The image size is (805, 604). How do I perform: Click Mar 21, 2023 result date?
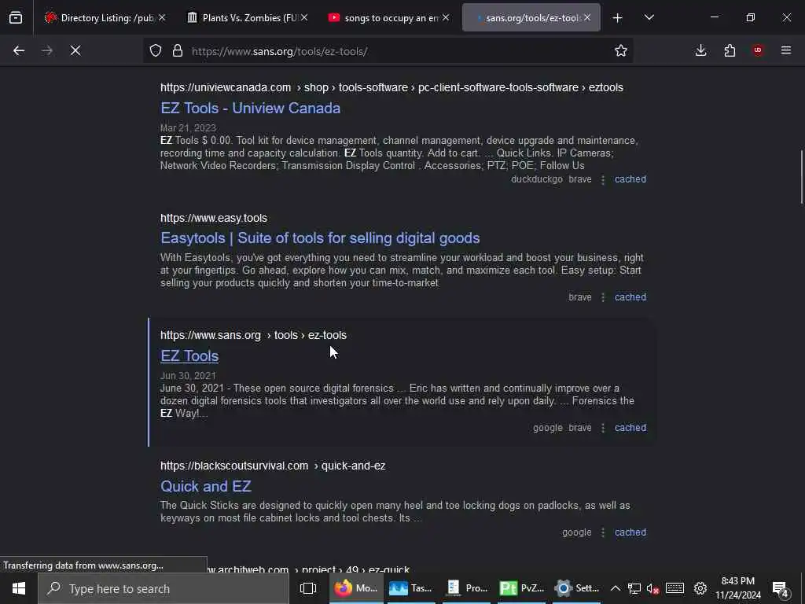(x=188, y=127)
